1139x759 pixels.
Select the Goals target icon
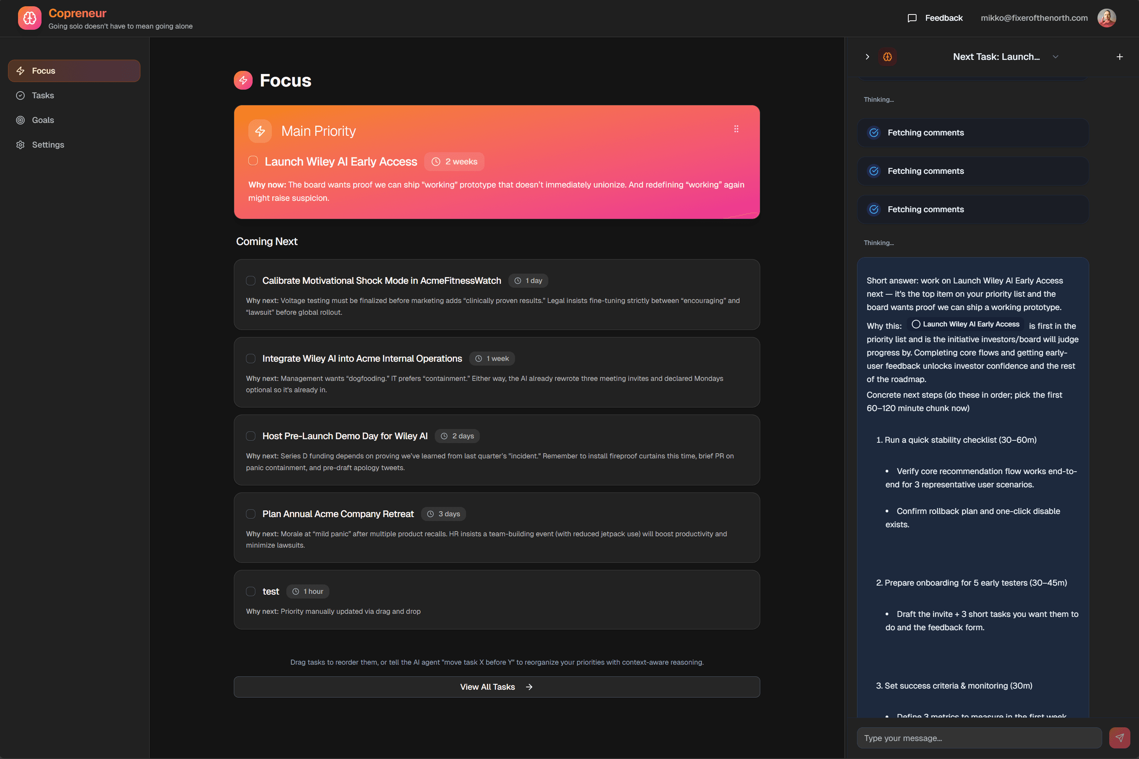[20, 119]
